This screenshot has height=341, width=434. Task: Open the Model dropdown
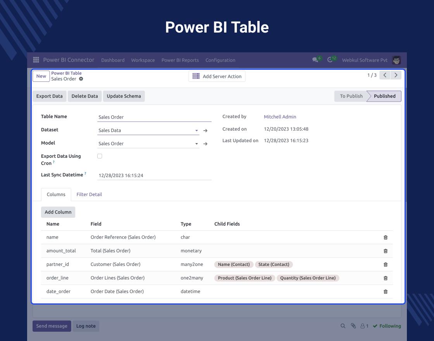tap(196, 143)
